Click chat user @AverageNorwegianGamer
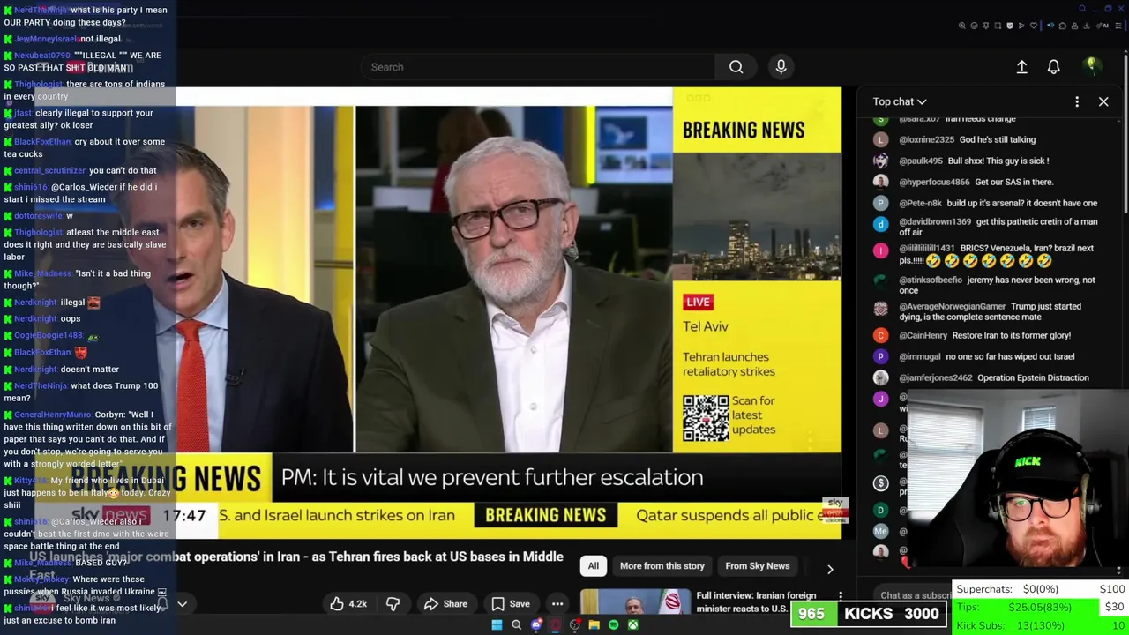Image resolution: width=1129 pixels, height=635 pixels. pos(953,307)
